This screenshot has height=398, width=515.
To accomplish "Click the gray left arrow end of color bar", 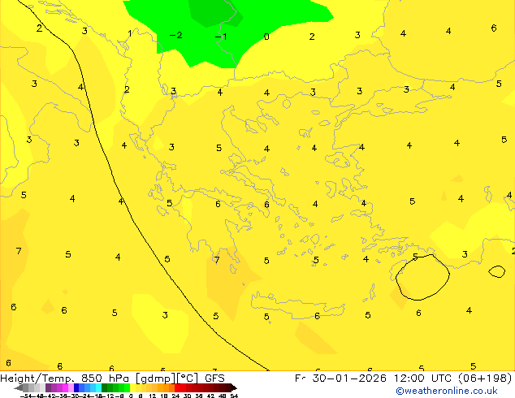I will [x=19, y=388].
